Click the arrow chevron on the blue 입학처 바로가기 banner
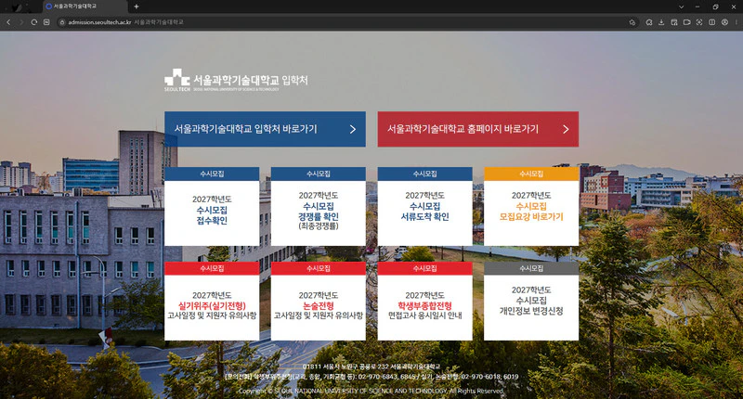This screenshot has width=743, height=399. click(x=353, y=129)
